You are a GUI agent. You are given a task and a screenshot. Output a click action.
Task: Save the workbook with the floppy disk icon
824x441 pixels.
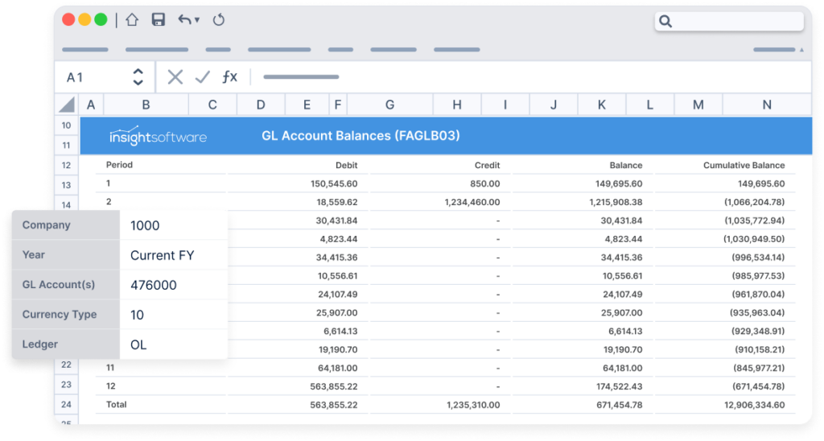click(159, 20)
